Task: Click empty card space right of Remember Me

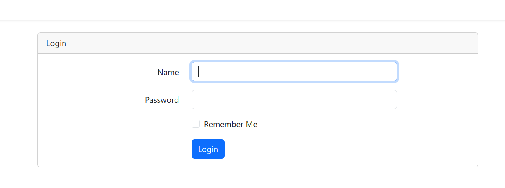Action: point(350,124)
